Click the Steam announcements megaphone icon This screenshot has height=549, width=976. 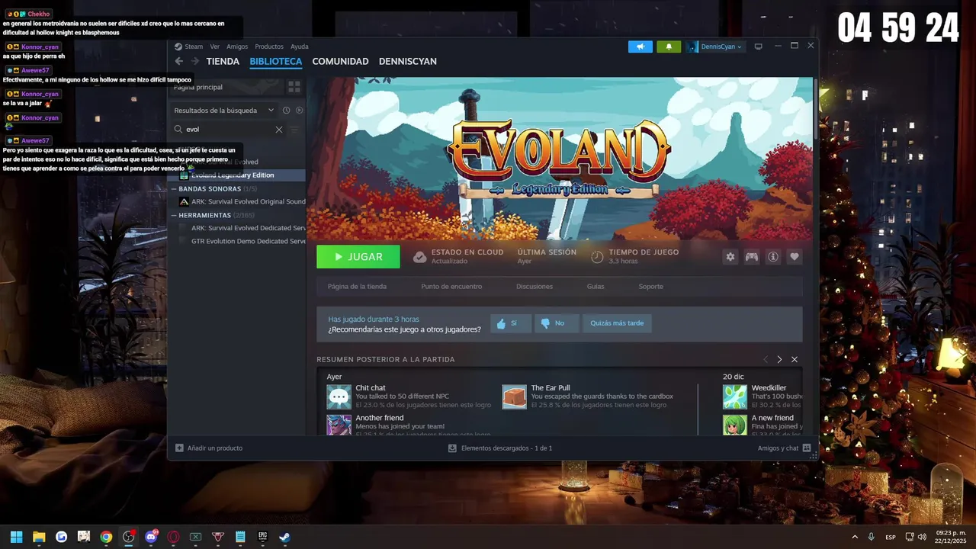(x=640, y=47)
